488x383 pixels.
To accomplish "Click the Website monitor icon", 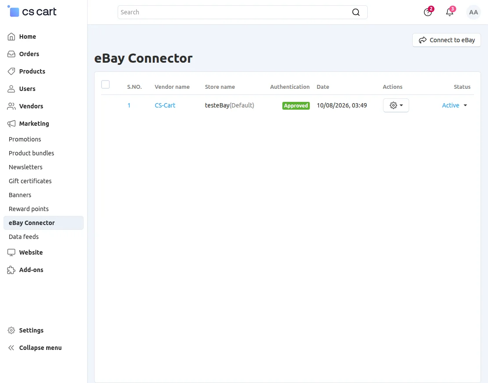I will click(x=11, y=252).
